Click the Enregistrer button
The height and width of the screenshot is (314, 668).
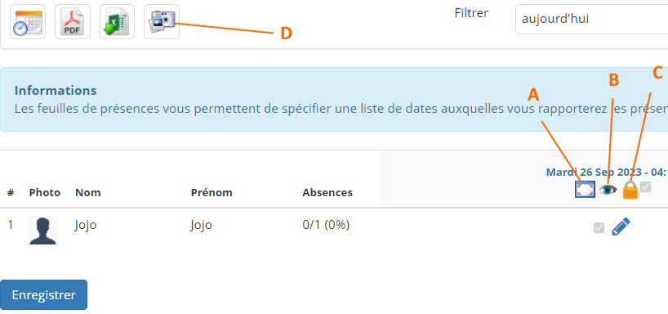point(43,295)
